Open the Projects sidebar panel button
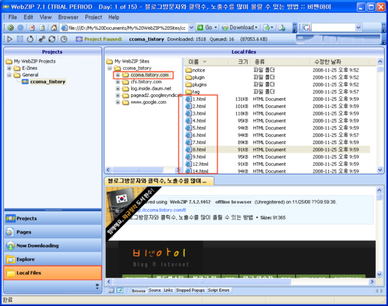The image size is (388, 306). tap(53, 218)
